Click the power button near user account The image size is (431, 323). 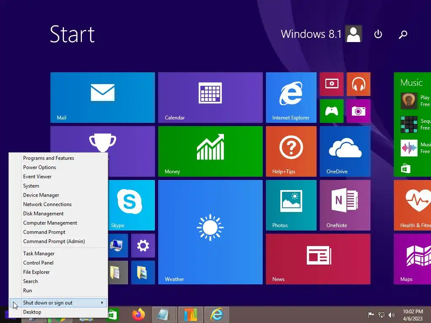coord(378,34)
